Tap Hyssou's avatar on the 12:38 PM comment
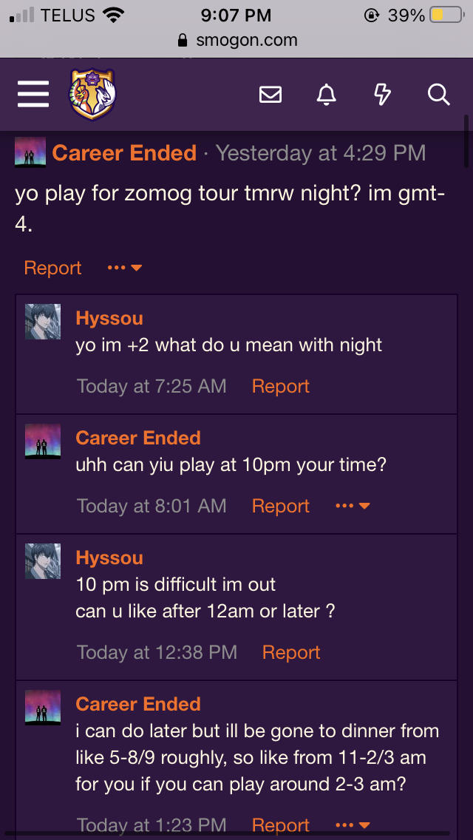Image resolution: width=473 pixels, height=840 pixels. pyautogui.click(x=43, y=561)
